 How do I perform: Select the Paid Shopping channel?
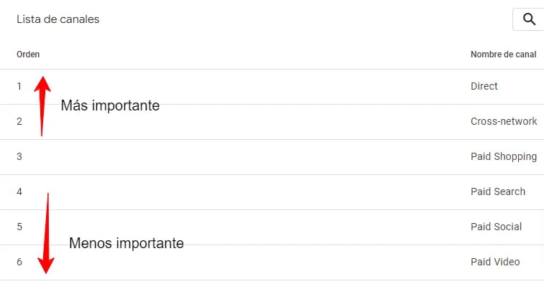coord(504,156)
